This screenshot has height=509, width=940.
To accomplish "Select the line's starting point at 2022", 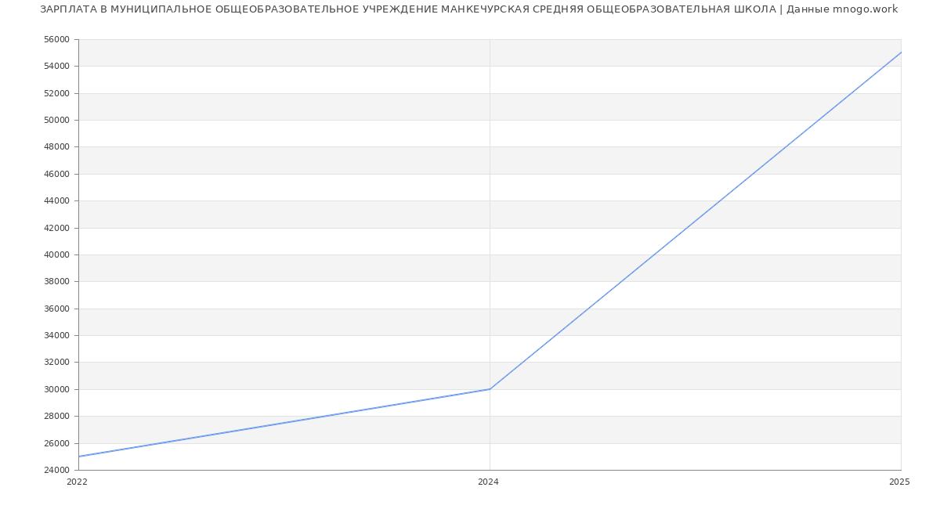I will coord(79,457).
